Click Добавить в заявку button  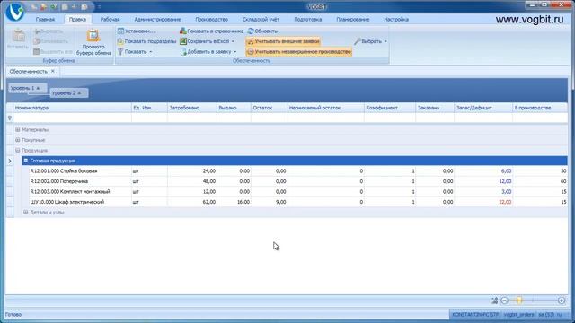(208, 52)
